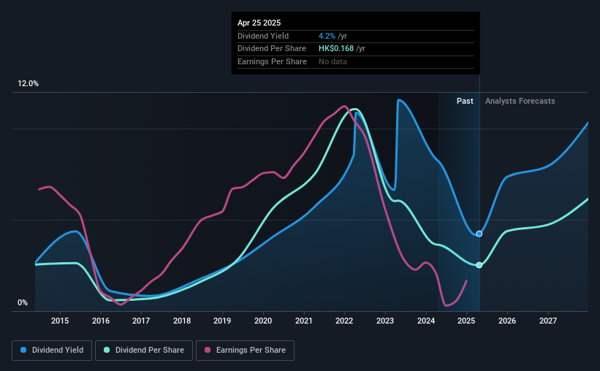Toggle the Dividend Yield legend button
This screenshot has width=600, height=371.
point(52,351)
